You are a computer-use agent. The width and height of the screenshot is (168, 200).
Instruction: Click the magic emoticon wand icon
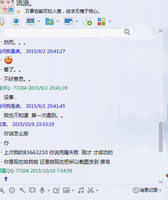pyautogui.click(x=22, y=190)
